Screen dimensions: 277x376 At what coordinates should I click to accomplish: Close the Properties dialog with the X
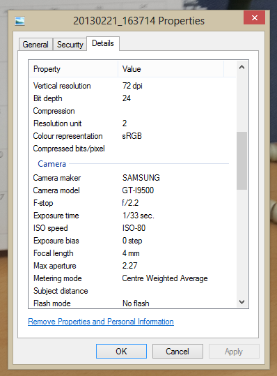tap(254, 17)
